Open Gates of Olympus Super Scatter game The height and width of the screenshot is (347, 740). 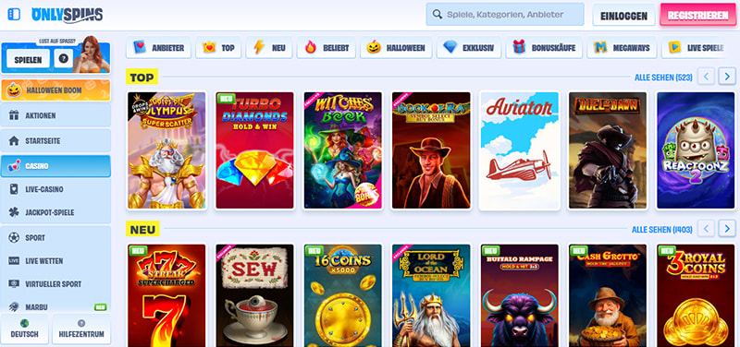click(166, 150)
